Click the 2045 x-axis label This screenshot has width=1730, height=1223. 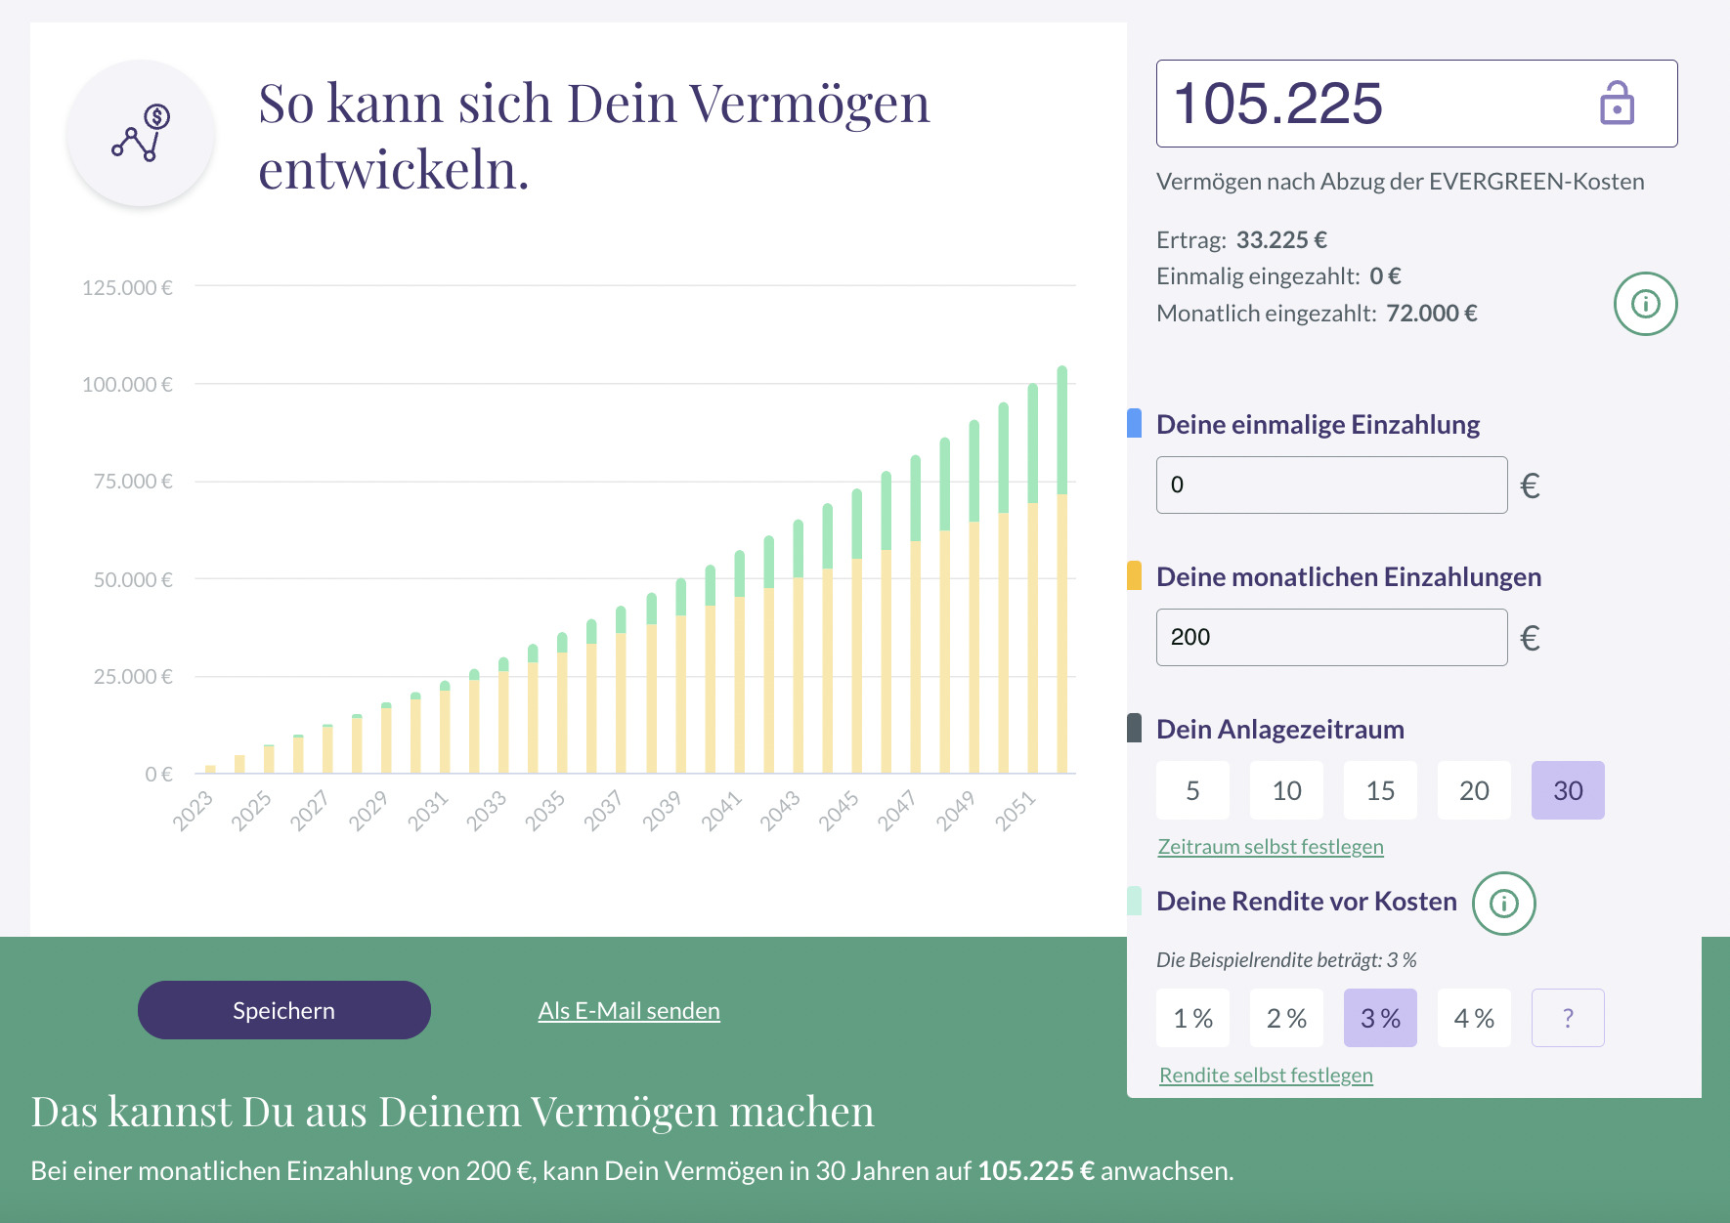838,811
